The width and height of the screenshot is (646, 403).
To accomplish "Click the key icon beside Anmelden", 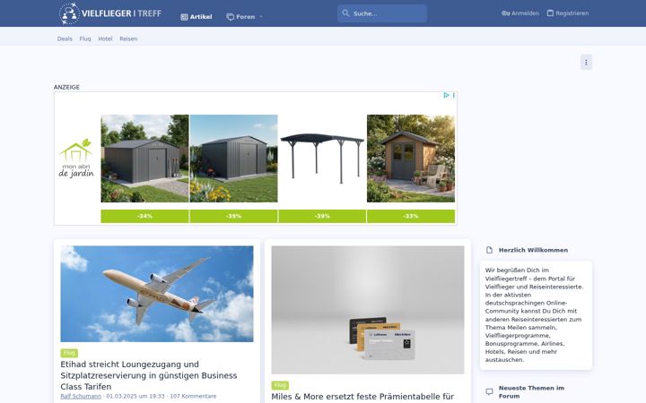I will tap(505, 13).
